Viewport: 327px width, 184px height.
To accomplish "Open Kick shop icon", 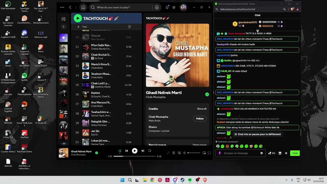I will [x=280, y=153].
